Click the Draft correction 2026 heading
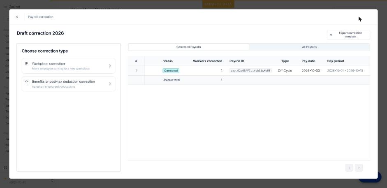 40,33
